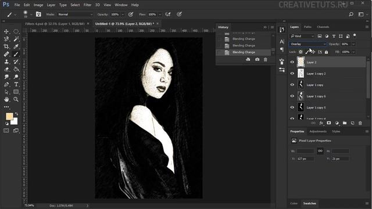Expand brush Opacity dropdown in options bar
This screenshot has width=372, height=209.
pos(123,15)
